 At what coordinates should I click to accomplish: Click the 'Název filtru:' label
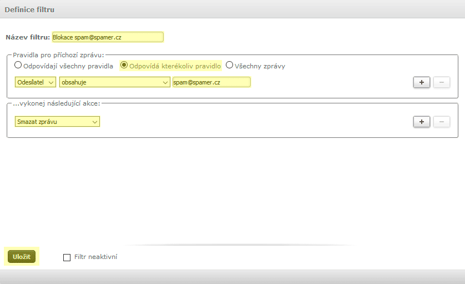[x=28, y=37]
